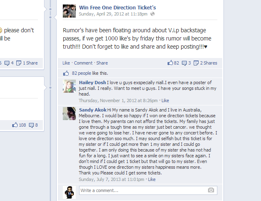Open the 2 Shares icon link
The image size is (261, 201).
(x=196, y=63)
